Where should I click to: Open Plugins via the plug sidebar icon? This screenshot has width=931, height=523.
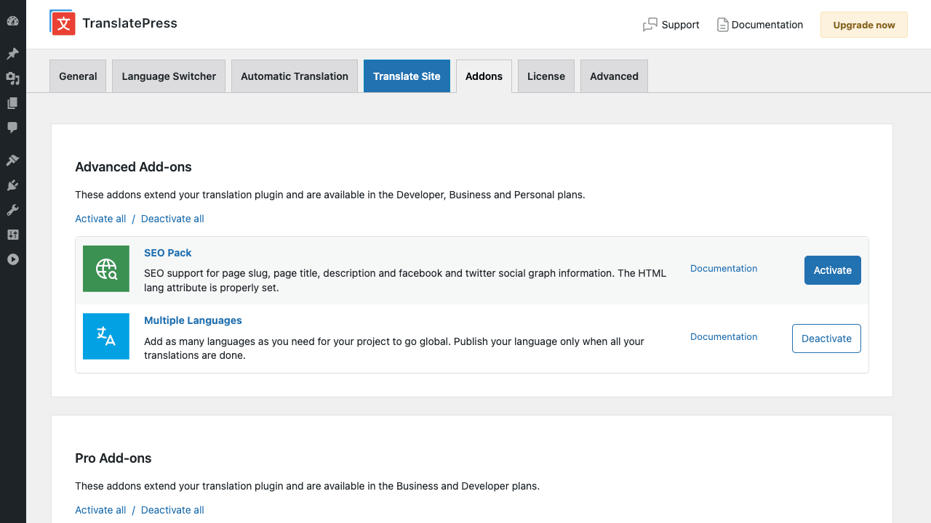(x=12, y=185)
